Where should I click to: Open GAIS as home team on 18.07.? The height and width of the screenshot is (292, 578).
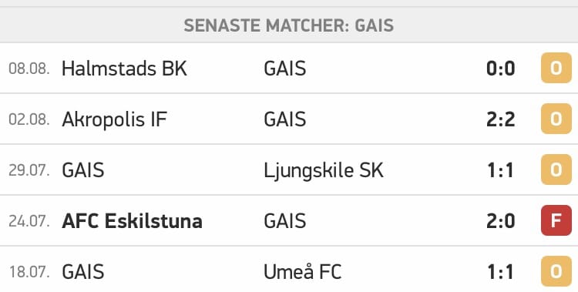tap(83, 272)
